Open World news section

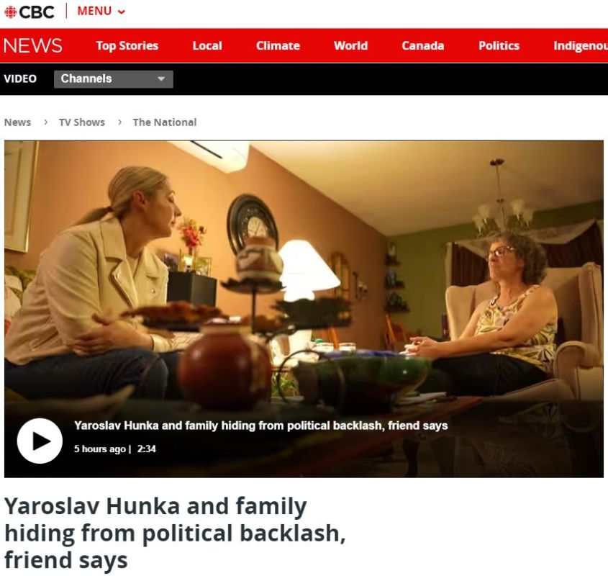coord(351,45)
